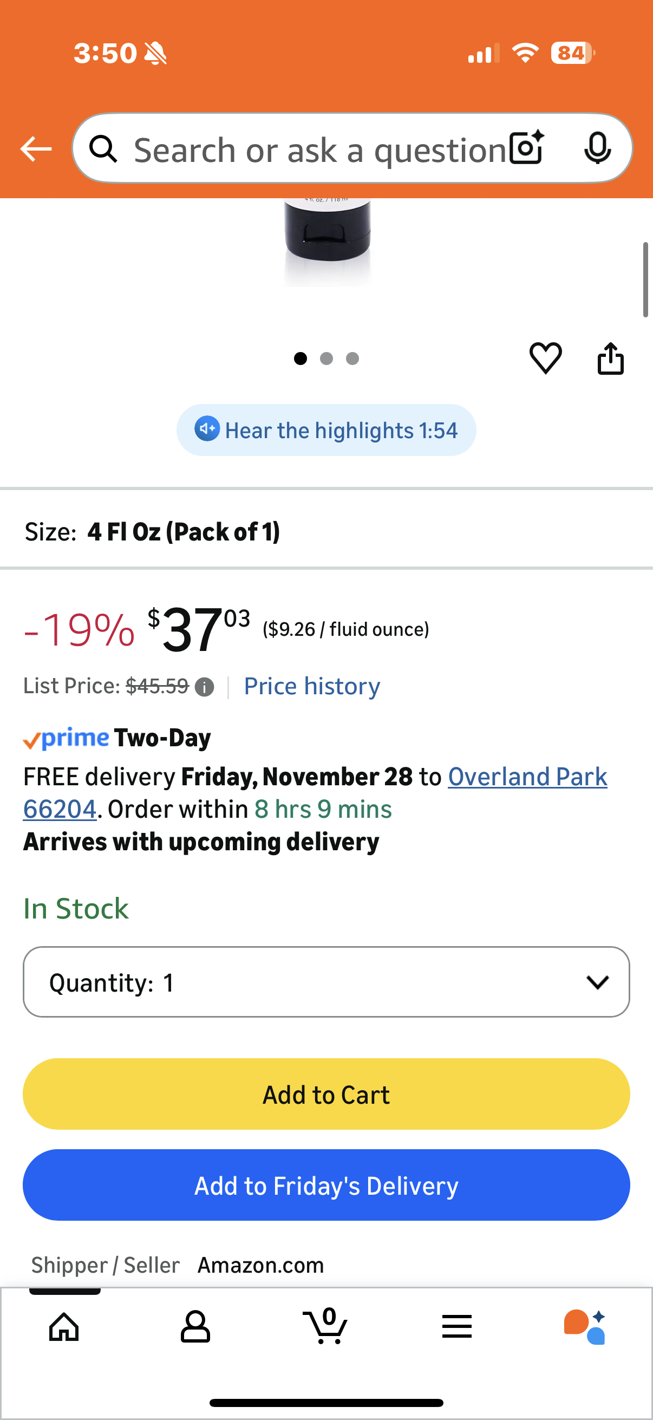
Task: Add item to wishlist with heart icon
Action: [x=546, y=358]
